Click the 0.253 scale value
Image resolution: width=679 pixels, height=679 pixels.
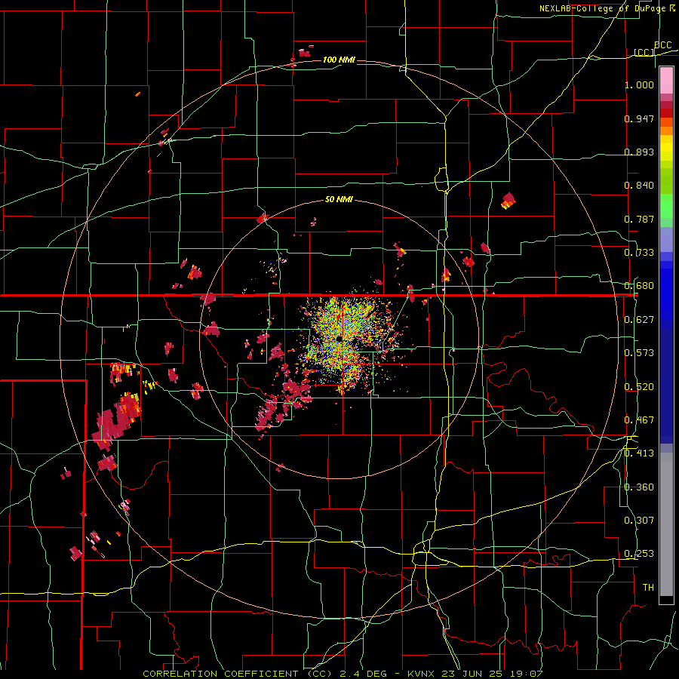(639, 554)
